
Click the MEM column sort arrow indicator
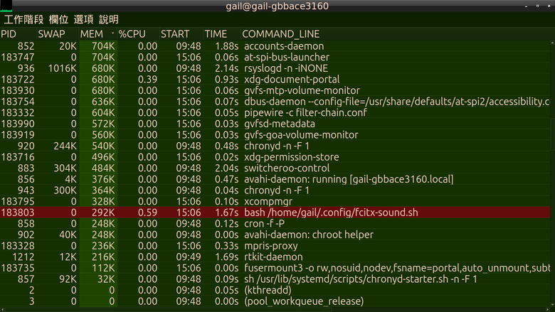coord(113,33)
